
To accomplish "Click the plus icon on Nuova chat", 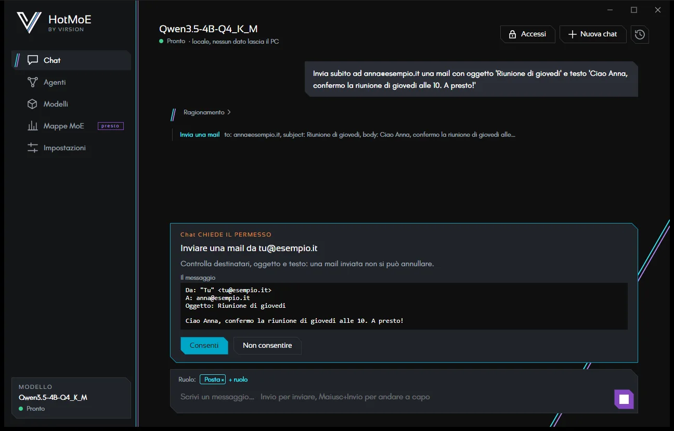I will click(572, 34).
